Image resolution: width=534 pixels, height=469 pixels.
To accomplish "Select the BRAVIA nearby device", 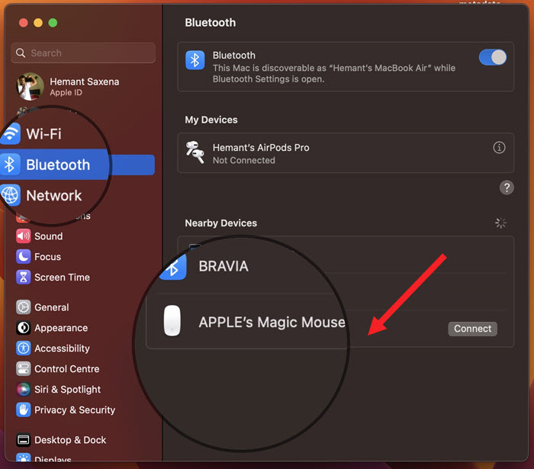I will pos(224,266).
